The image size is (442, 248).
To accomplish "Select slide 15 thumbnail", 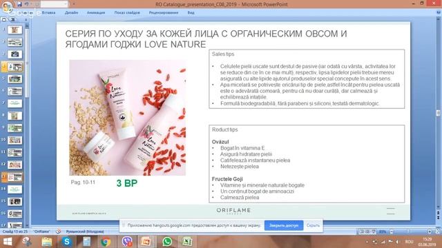I will pos(15,201).
